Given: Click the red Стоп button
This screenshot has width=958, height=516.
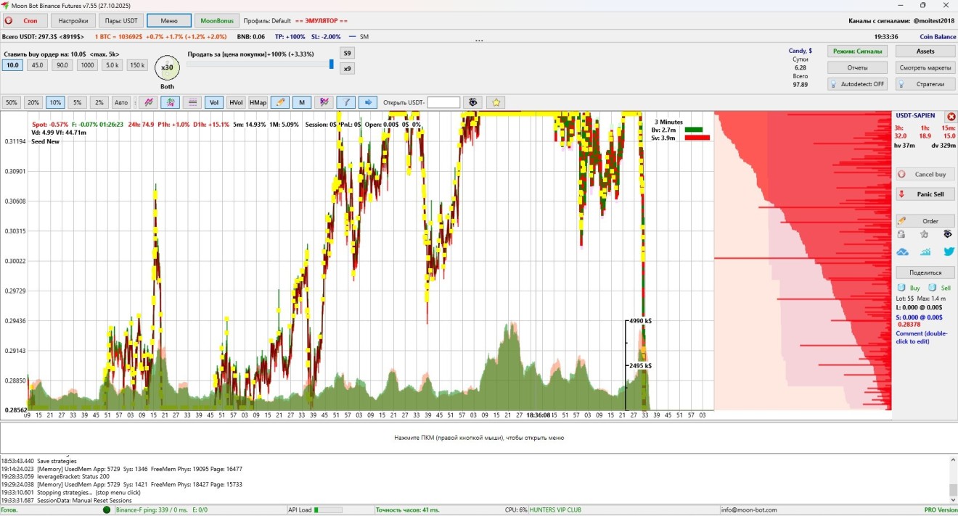Looking at the screenshot, I should [x=25, y=20].
